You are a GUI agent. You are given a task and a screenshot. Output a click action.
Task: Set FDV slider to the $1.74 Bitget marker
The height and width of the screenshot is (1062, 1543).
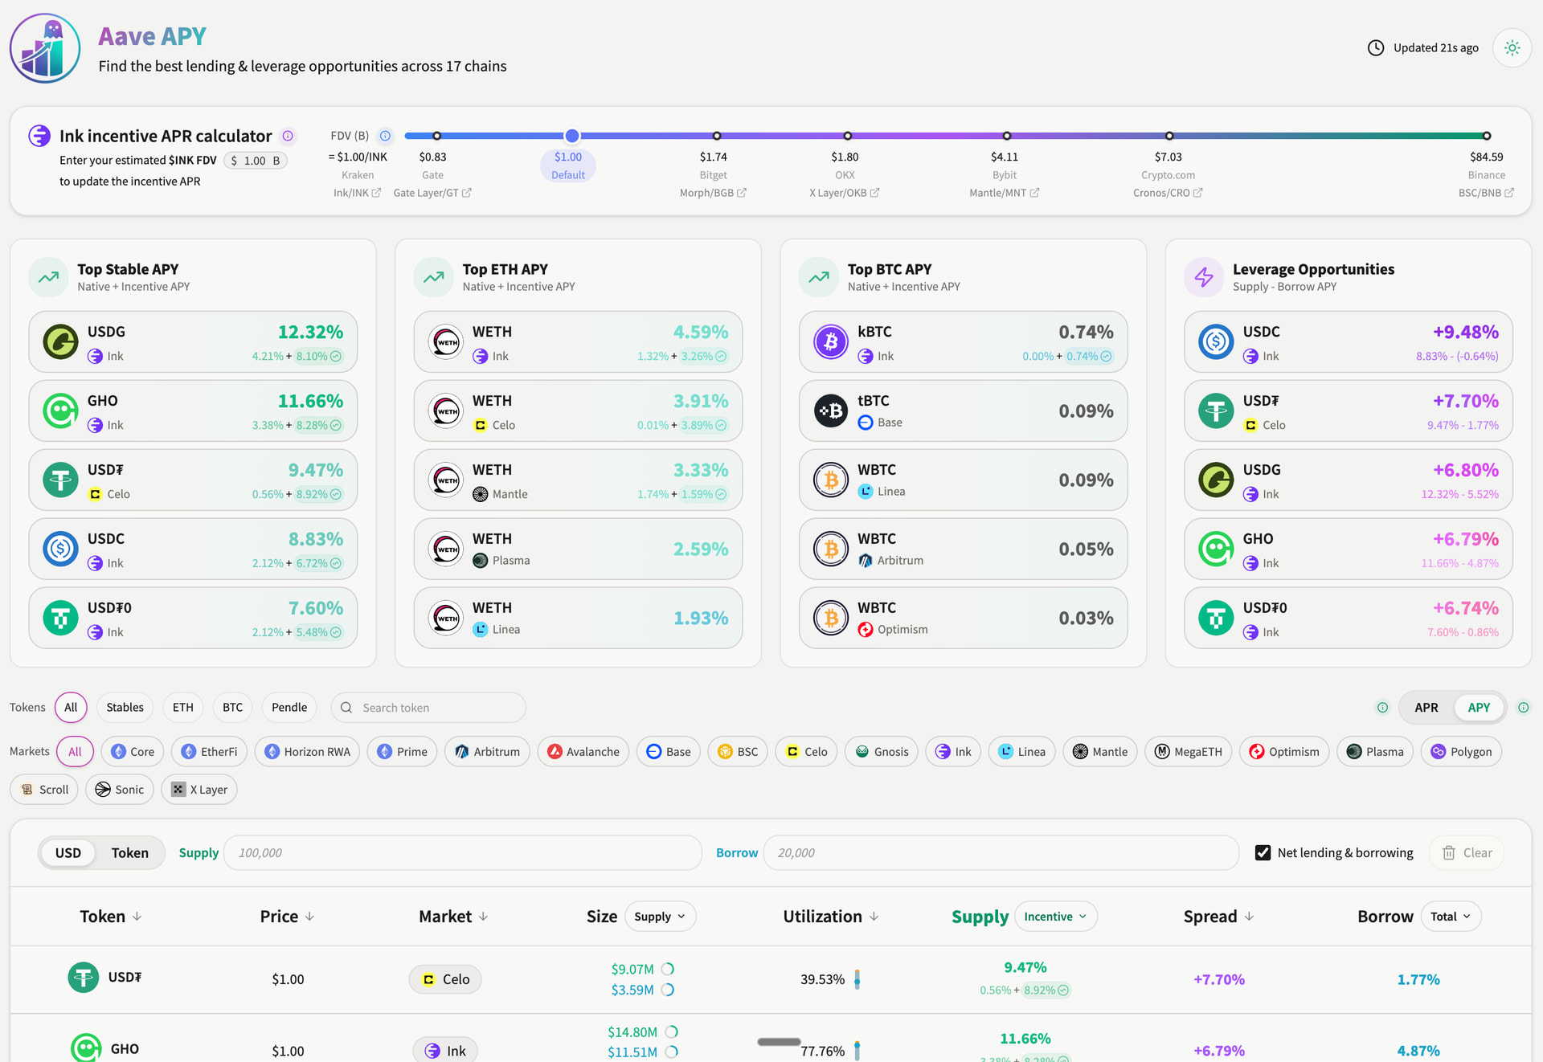(x=717, y=136)
